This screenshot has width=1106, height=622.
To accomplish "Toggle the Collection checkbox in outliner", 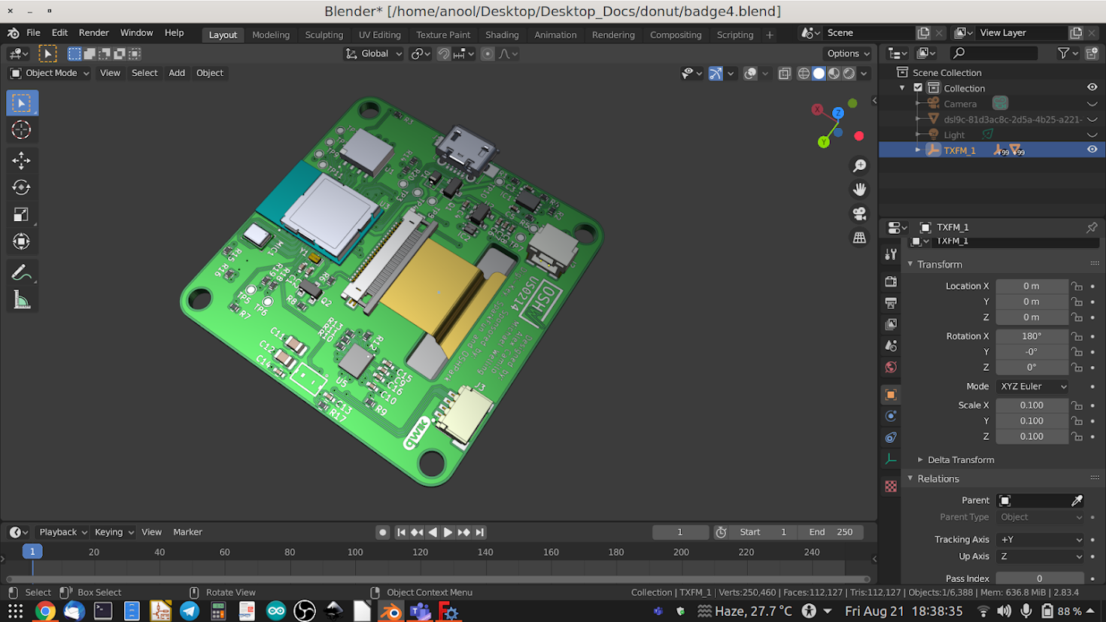I will 918,87.
